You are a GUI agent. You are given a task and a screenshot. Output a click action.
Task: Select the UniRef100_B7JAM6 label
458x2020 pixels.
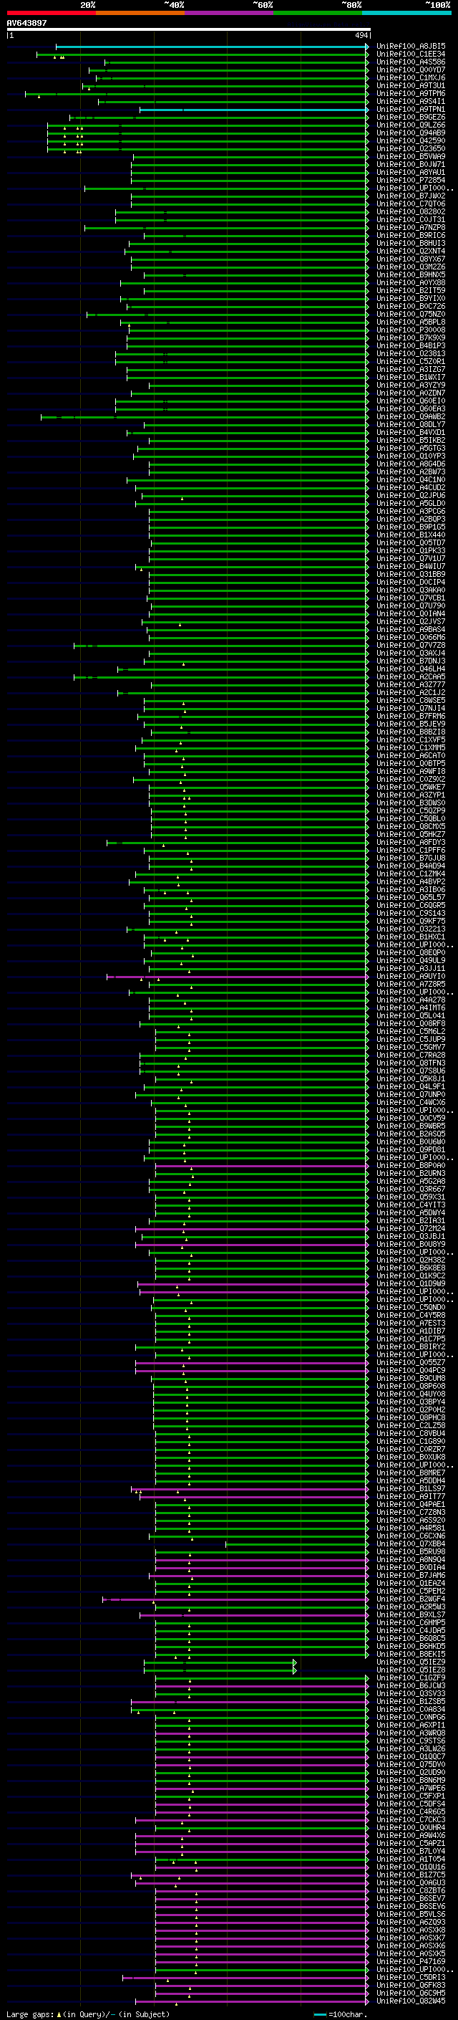pos(411,1576)
